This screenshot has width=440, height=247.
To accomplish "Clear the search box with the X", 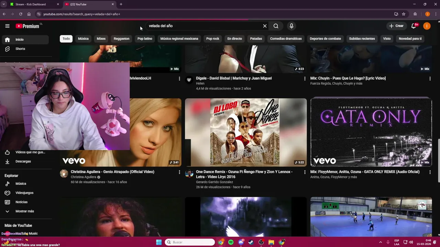I will tap(265, 26).
